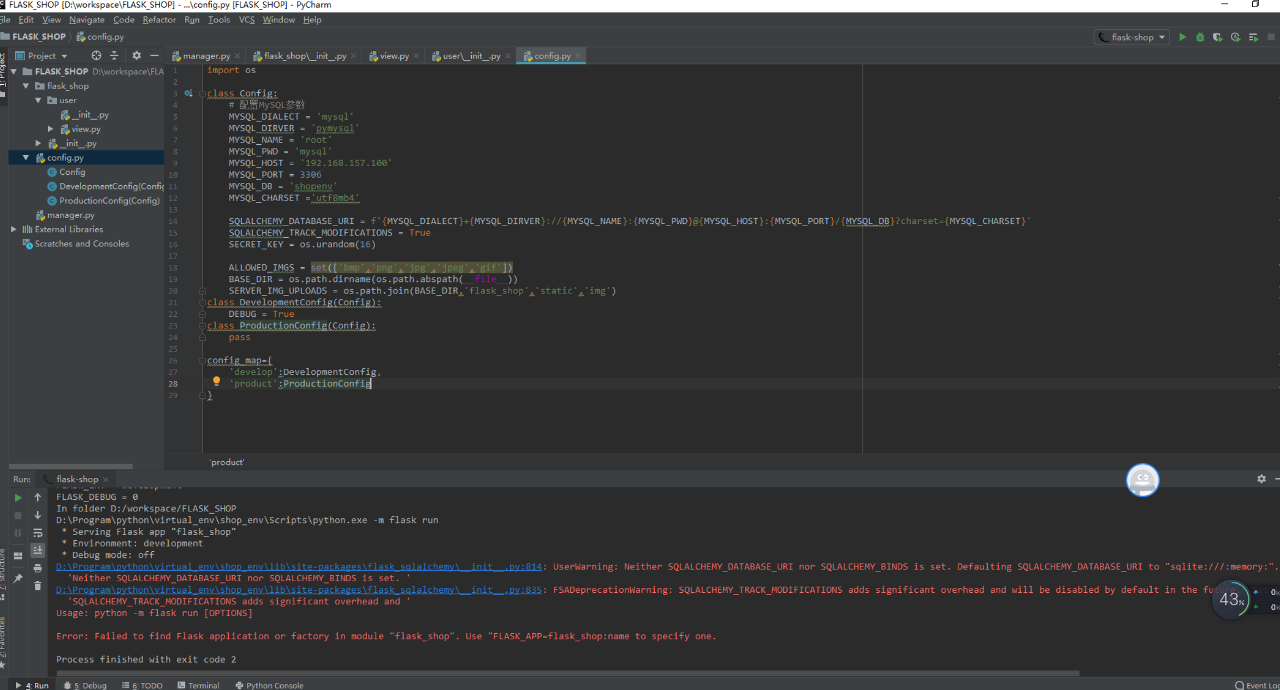Click the config.py breadcrumb in the navigation bar

100,37
